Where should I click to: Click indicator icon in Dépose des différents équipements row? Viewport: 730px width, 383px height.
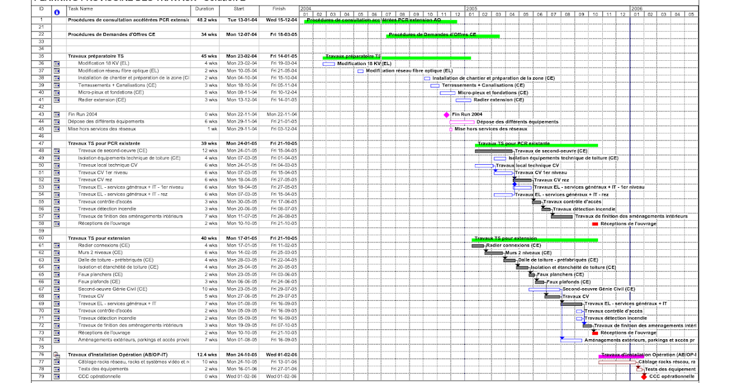(x=57, y=122)
